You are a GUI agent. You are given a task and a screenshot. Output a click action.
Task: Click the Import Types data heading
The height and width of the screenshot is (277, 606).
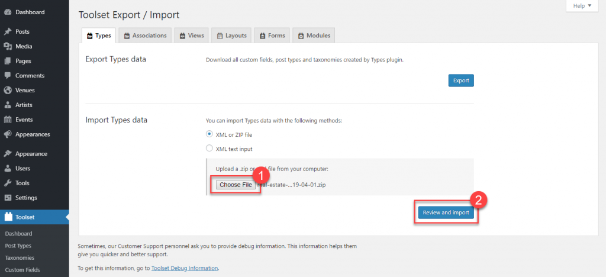(117, 120)
